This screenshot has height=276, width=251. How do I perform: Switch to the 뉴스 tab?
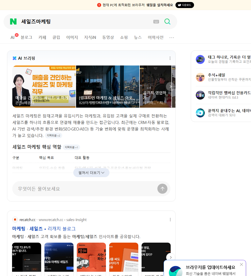pyautogui.click(x=138, y=37)
